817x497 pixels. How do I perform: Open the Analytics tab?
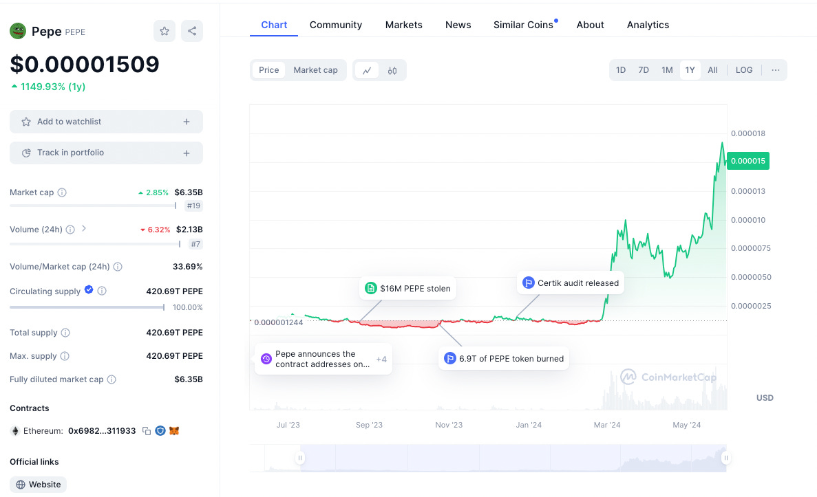(648, 25)
